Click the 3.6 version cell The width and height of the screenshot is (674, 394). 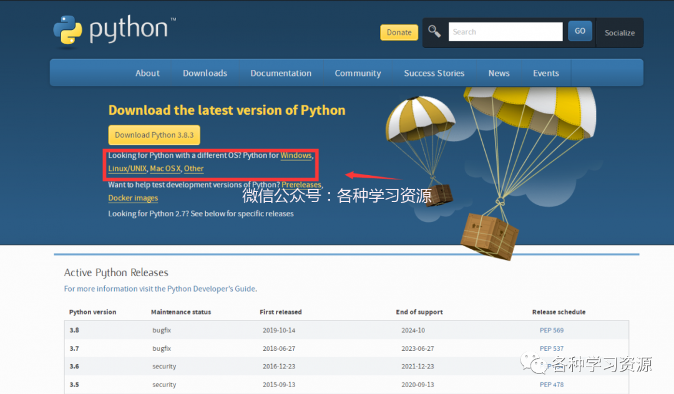coord(74,367)
